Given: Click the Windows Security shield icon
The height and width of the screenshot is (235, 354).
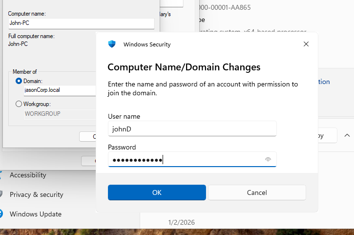Looking at the screenshot, I should (112, 44).
